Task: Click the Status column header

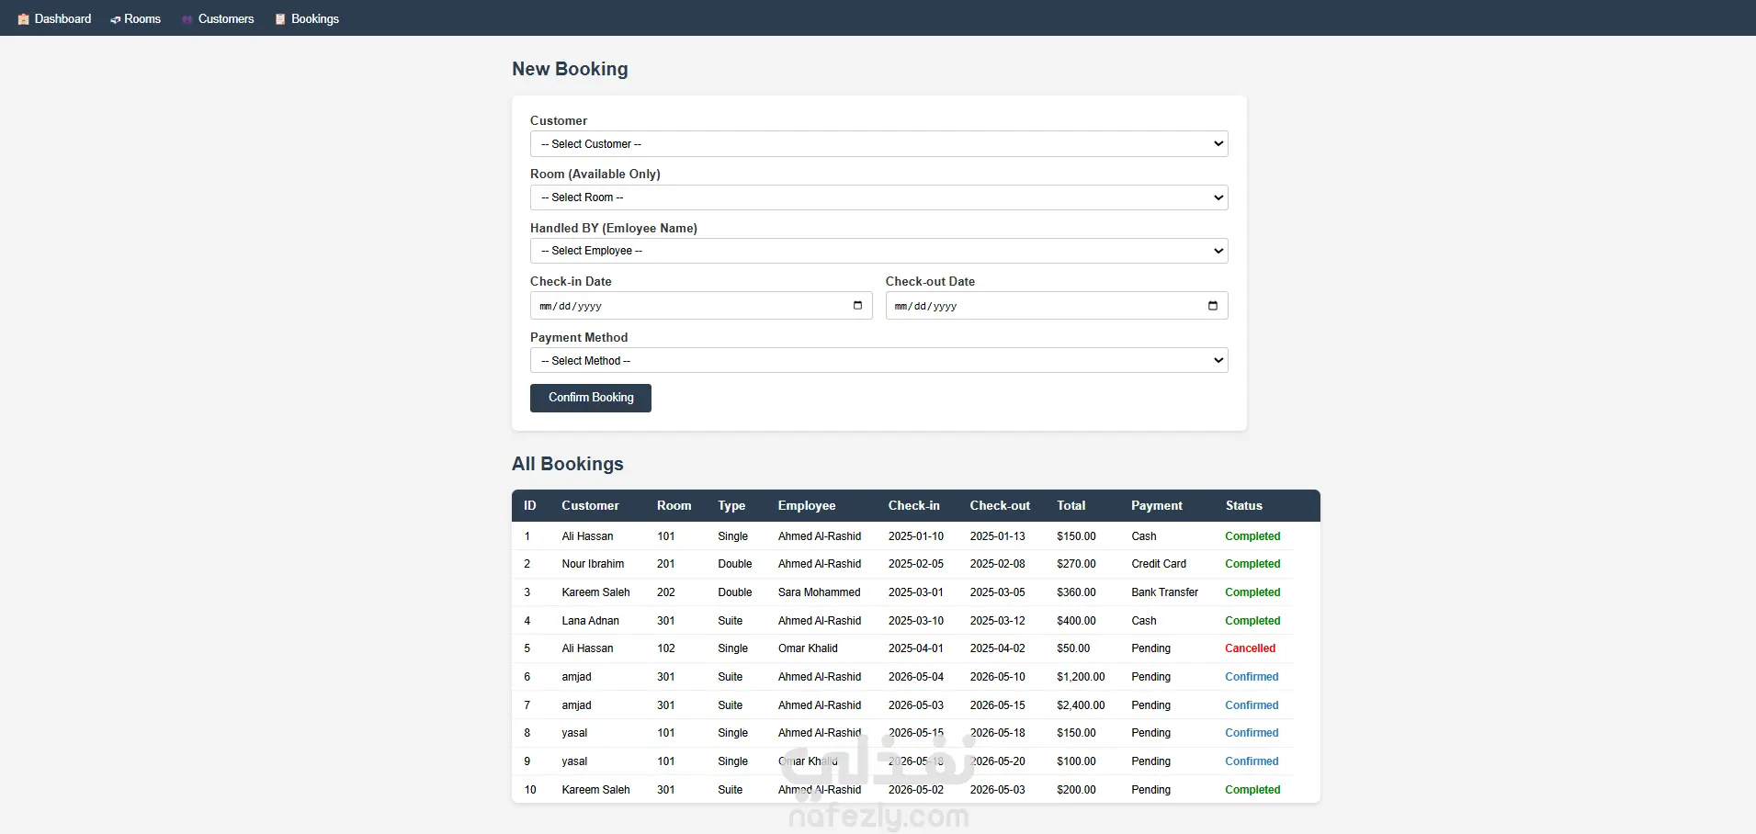Action: pos(1243,506)
